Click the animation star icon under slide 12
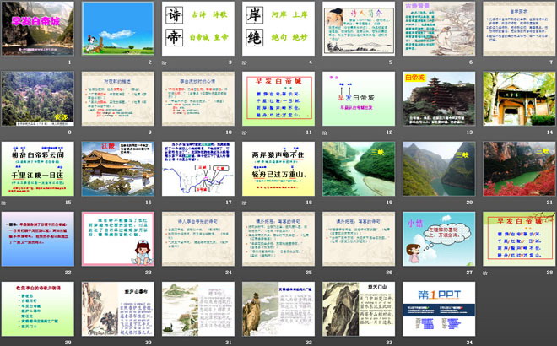 325,132
